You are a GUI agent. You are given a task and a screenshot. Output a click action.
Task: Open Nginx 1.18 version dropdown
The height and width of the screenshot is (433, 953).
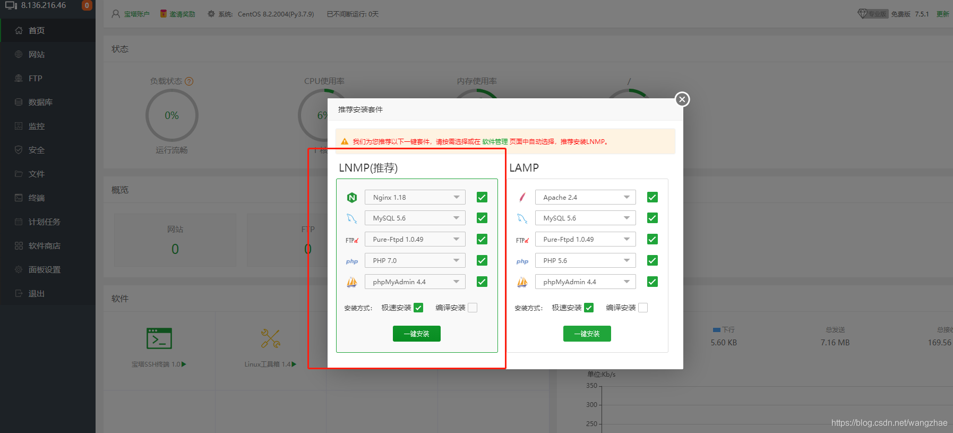click(x=415, y=197)
